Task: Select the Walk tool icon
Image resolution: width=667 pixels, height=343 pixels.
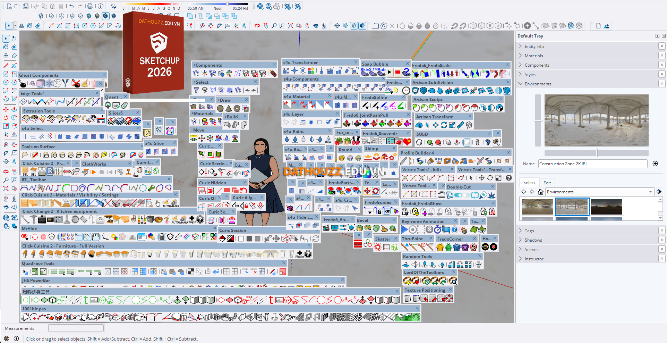Action: click(324, 26)
